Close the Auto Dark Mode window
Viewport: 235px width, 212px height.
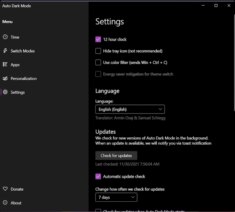click(229, 6)
